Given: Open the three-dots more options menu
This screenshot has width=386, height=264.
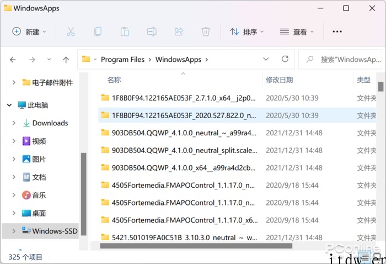Looking at the screenshot, I should click(337, 31).
